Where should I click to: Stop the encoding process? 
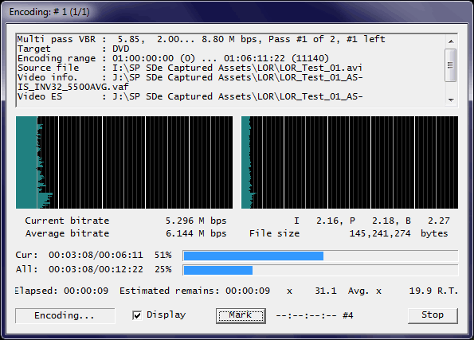(x=433, y=315)
